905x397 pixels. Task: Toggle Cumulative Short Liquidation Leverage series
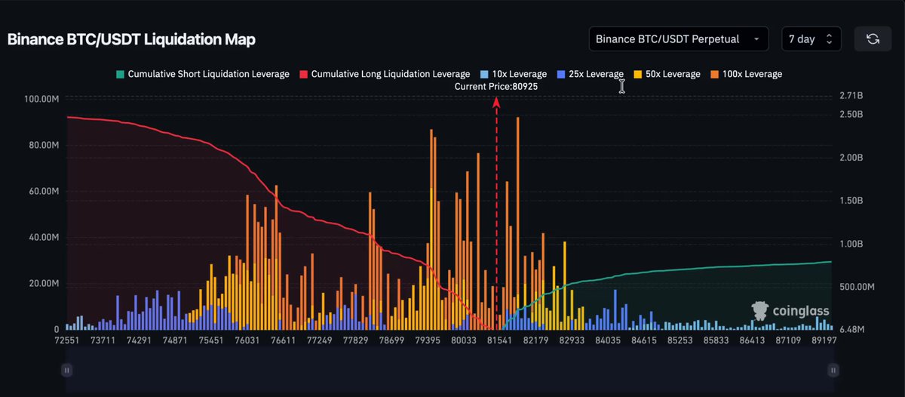202,74
